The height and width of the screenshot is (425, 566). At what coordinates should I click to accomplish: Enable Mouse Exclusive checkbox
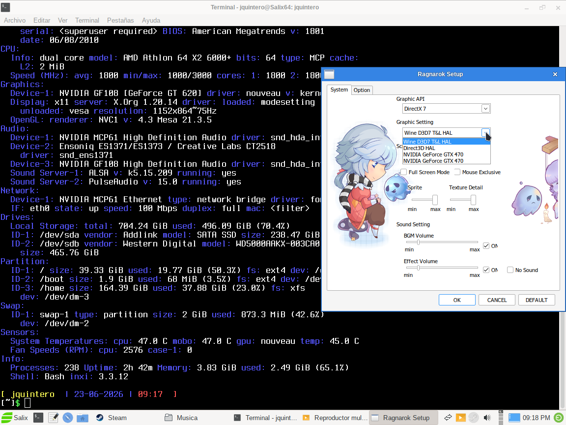[x=457, y=172]
